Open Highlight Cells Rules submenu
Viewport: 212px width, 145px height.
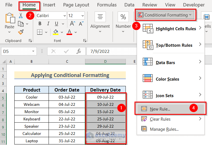point(171,29)
